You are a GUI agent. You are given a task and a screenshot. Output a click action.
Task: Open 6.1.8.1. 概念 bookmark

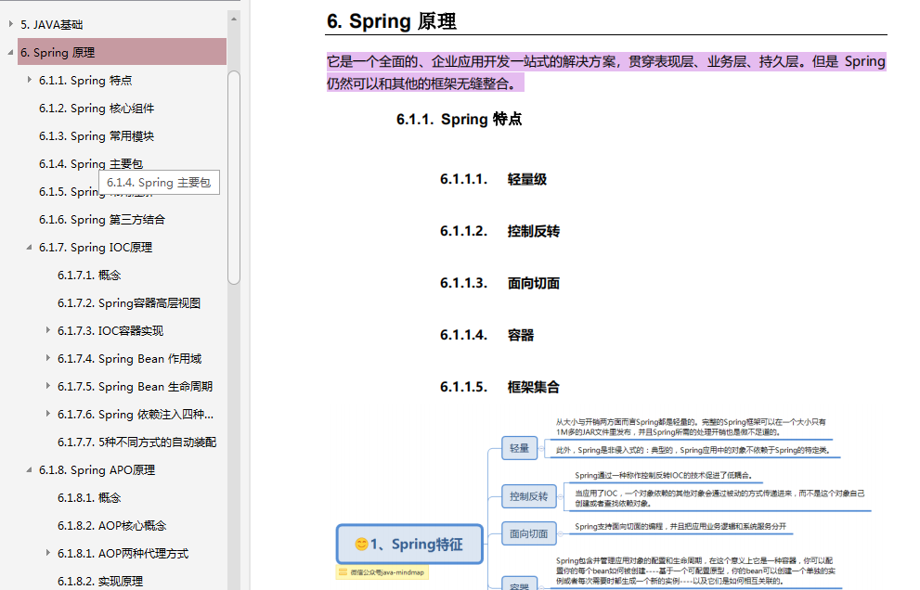89,498
